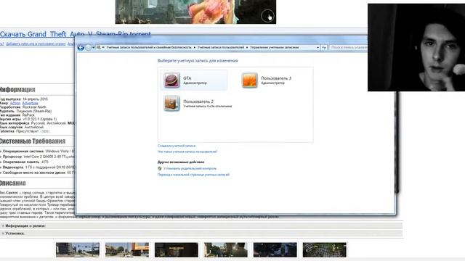Select the GTA administrator account picture
The width and height of the screenshot is (465, 261).
point(171,80)
